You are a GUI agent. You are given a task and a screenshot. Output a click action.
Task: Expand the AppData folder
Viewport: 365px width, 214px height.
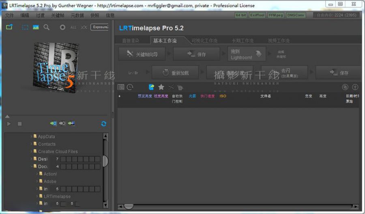(x=31, y=136)
